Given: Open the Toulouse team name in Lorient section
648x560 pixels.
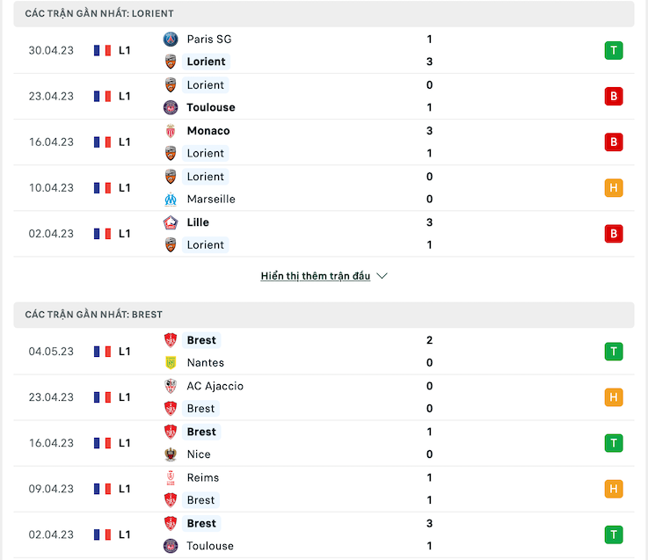Looking at the screenshot, I should (211, 107).
